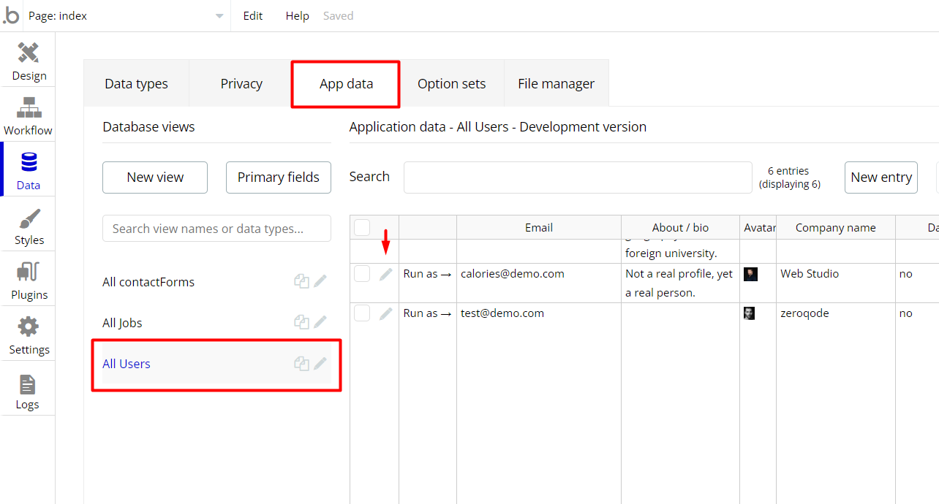Toggle the select-all checkbox in table header
This screenshot has width=939, height=504.
[x=362, y=228]
